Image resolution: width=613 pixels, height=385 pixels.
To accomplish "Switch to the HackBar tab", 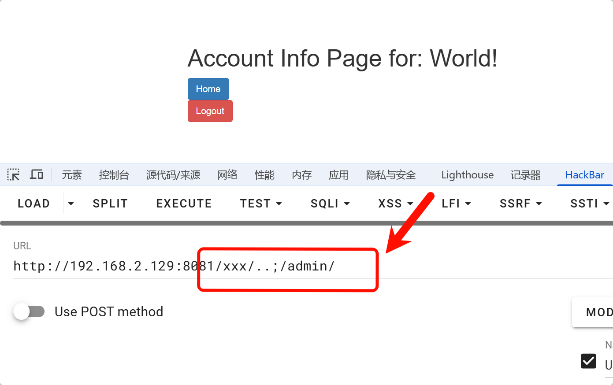I will click(x=584, y=175).
